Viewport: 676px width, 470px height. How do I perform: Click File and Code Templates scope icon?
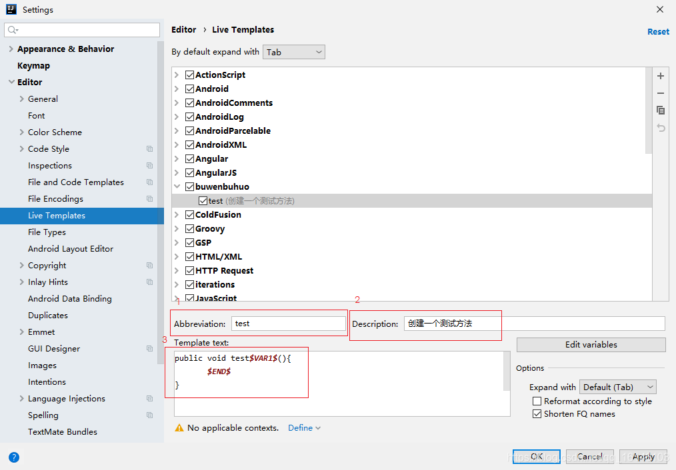tap(149, 182)
